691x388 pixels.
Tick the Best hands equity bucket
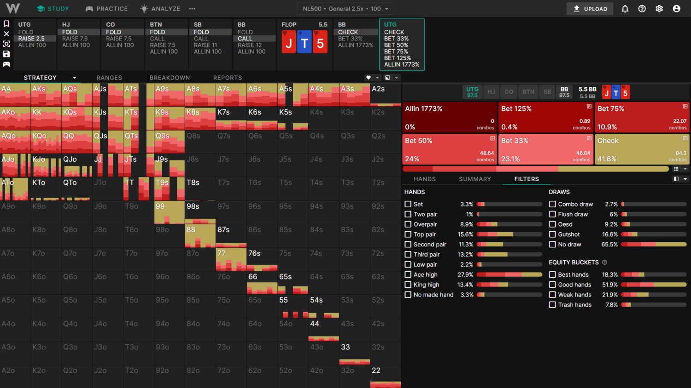pyautogui.click(x=552, y=274)
